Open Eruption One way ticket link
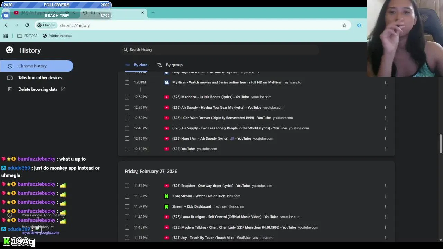The height and width of the screenshot is (249, 443). [x=211, y=186]
